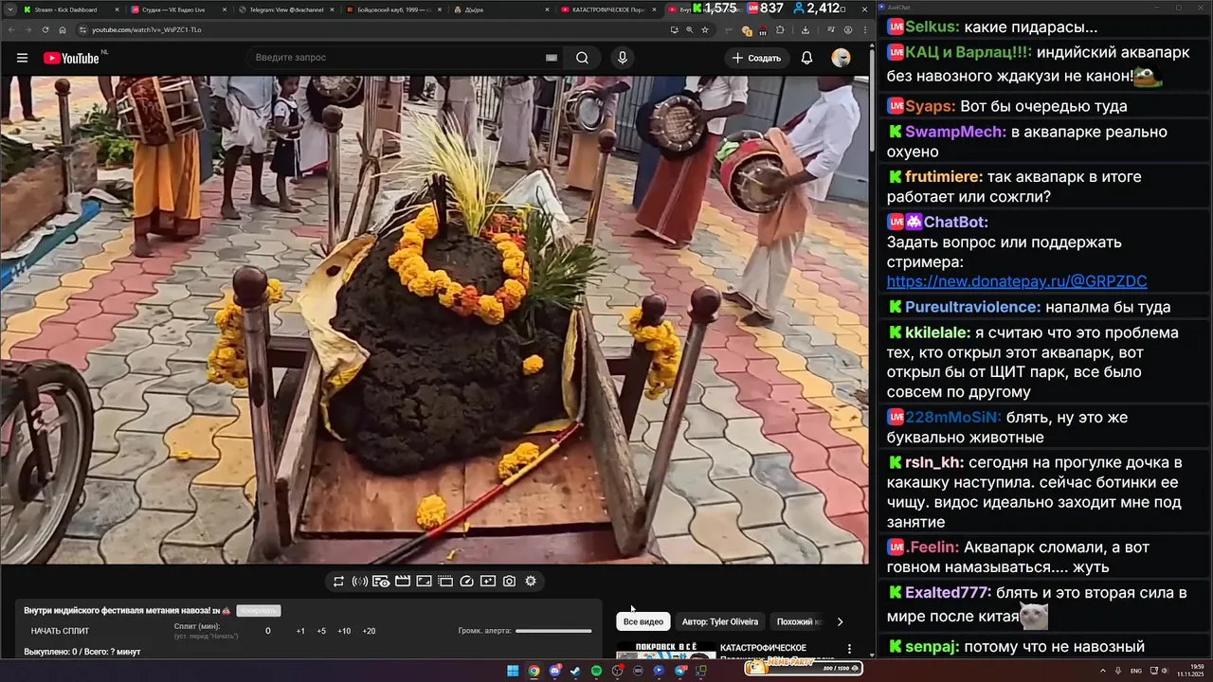Click the browser back arrow
The height and width of the screenshot is (682, 1213).
(11, 29)
